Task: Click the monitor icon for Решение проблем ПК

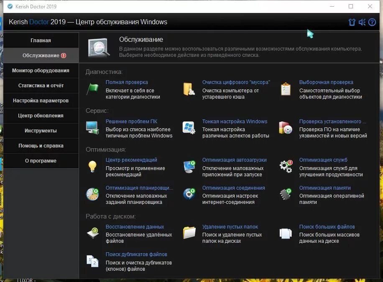Action: point(92,128)
